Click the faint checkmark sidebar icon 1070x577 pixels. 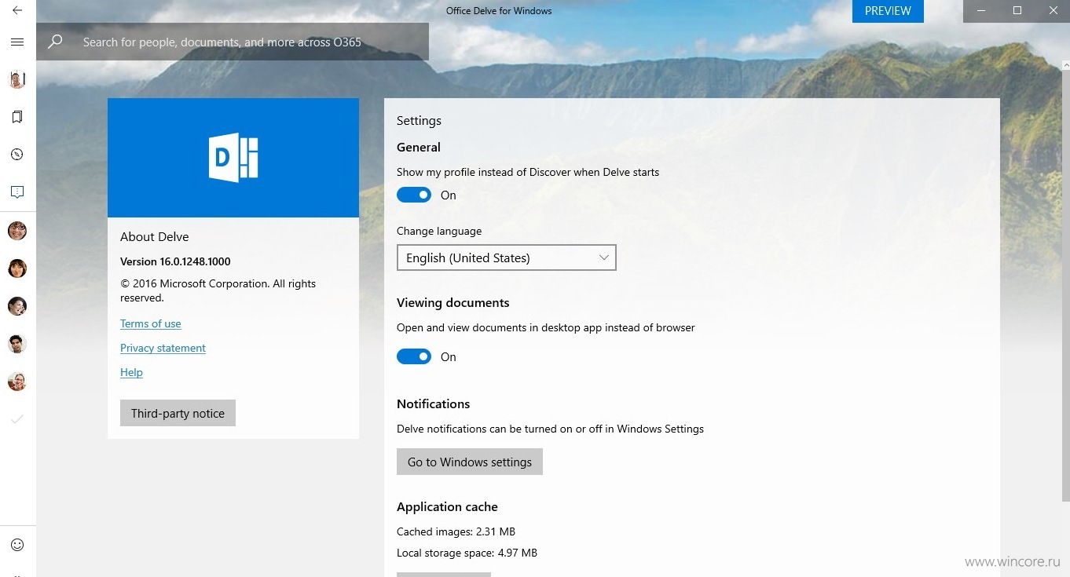17,419
